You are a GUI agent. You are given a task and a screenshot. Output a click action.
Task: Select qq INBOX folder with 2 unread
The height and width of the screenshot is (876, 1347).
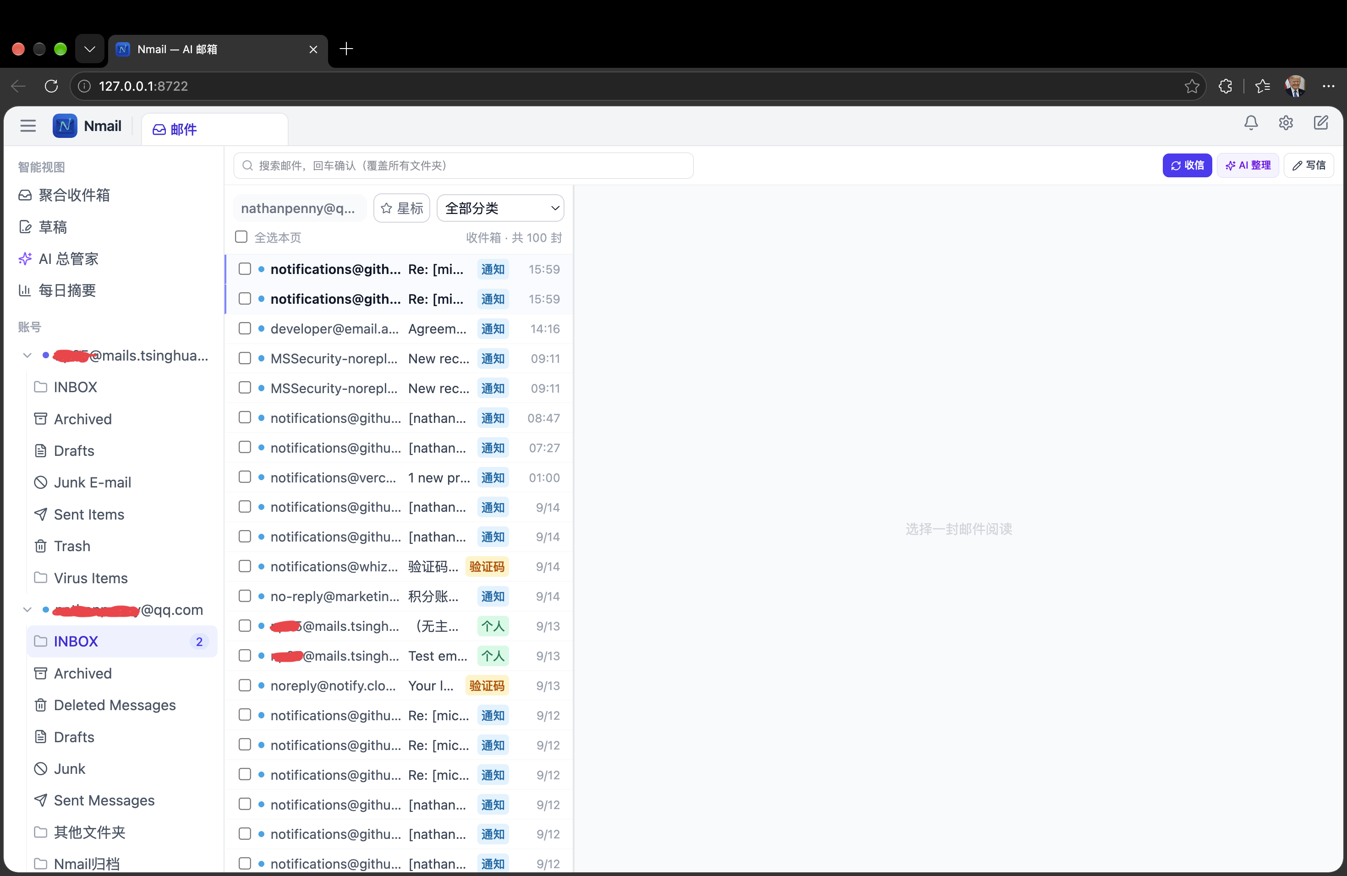pyautogui.click(x=122, y=641)
